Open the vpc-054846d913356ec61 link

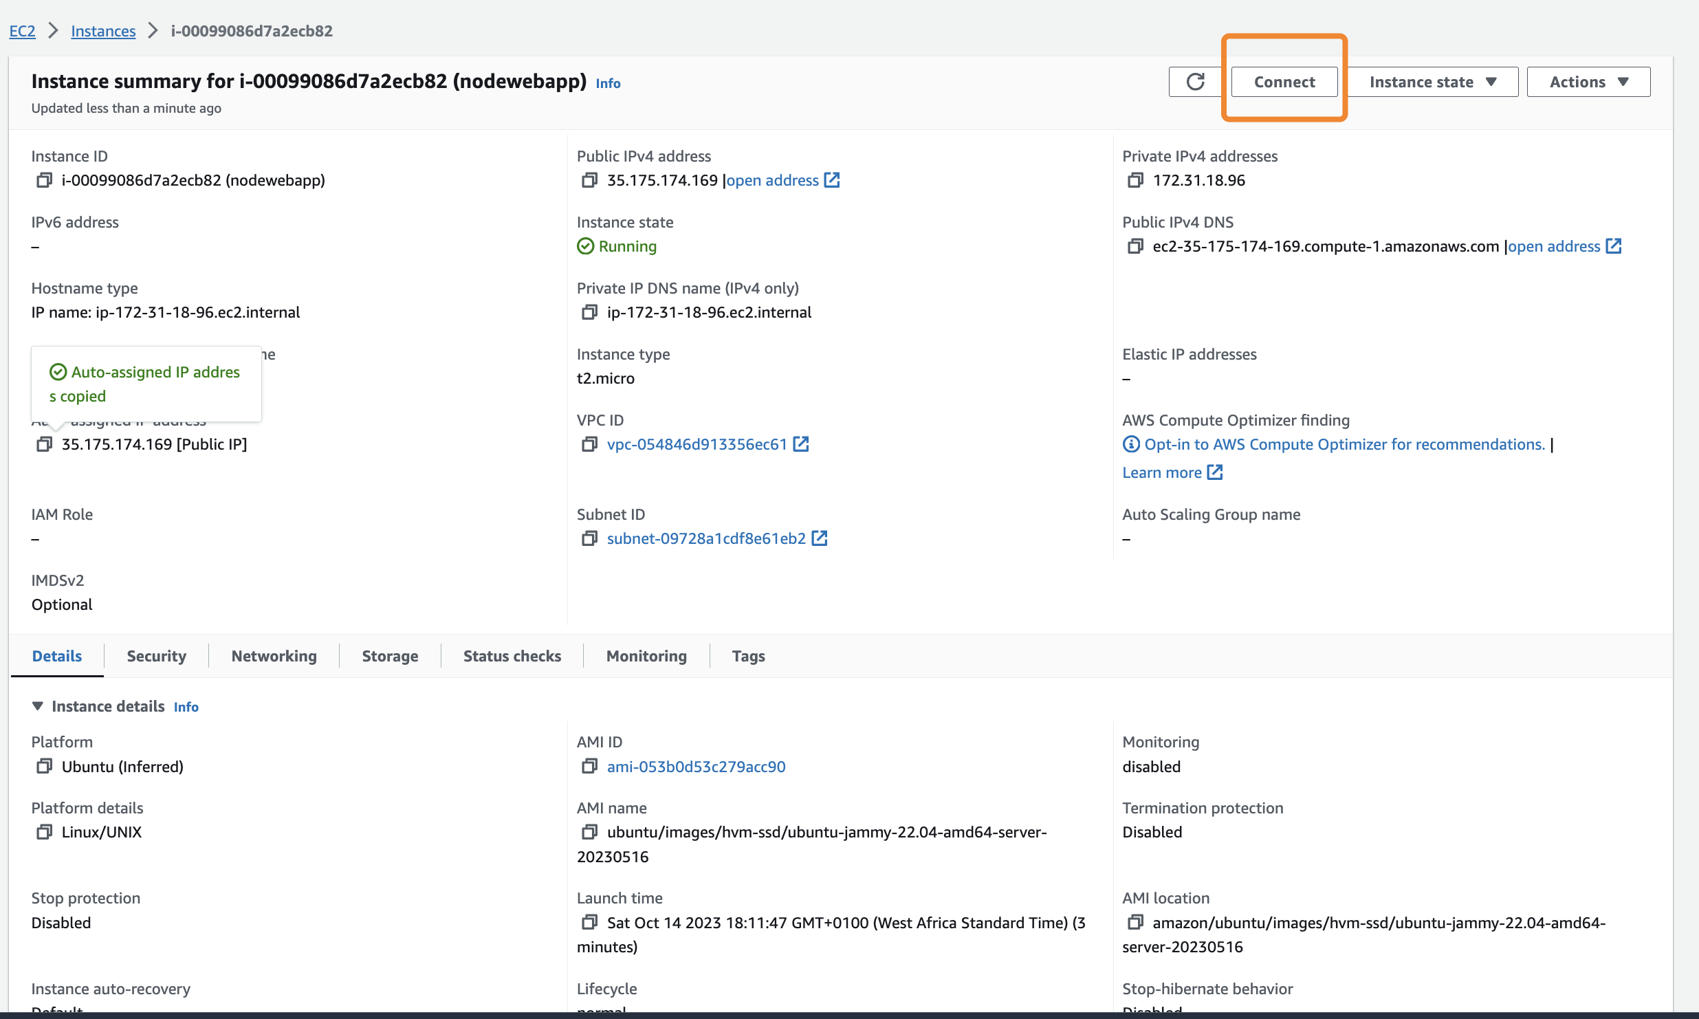[x=697, y=445]
